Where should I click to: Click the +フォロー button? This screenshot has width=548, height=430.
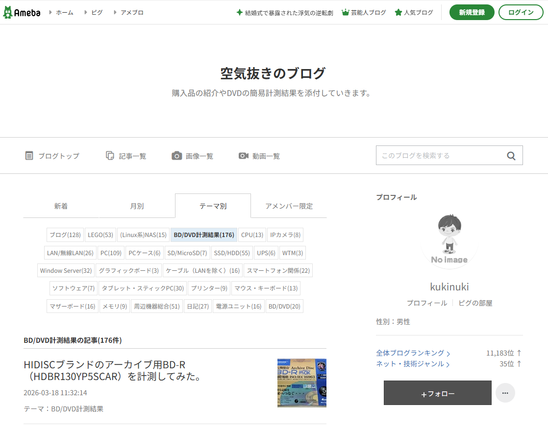coord(438,393)
